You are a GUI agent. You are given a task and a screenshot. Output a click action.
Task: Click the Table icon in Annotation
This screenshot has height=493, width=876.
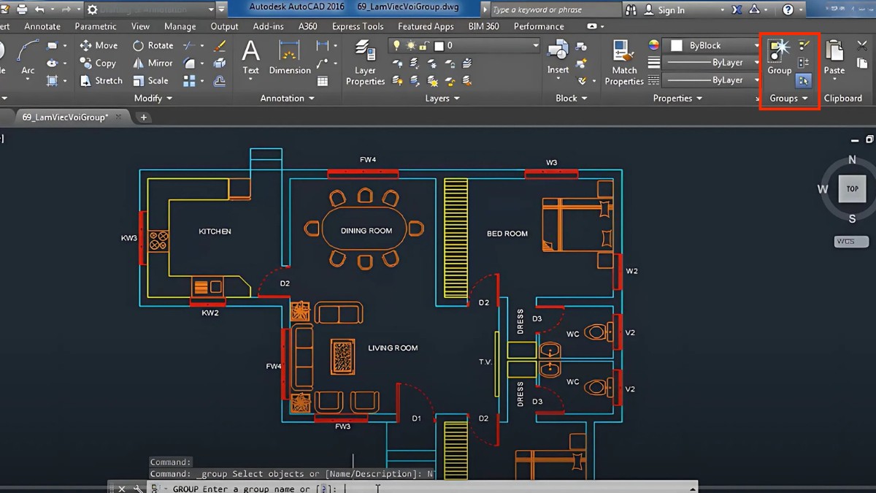pyautogui.click(x=322, y=81)
